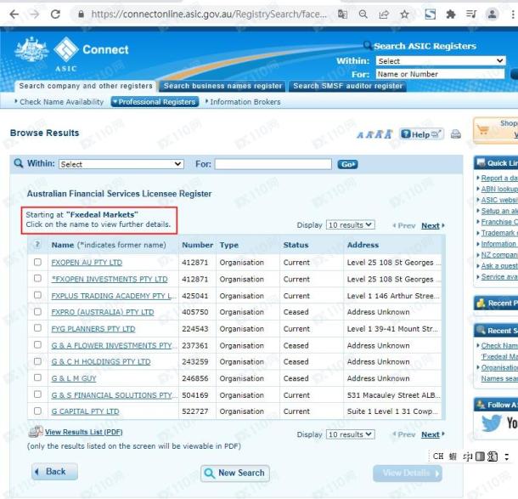Click the magnifier icon beside Within
518x499 pixels.
[19, 163]
